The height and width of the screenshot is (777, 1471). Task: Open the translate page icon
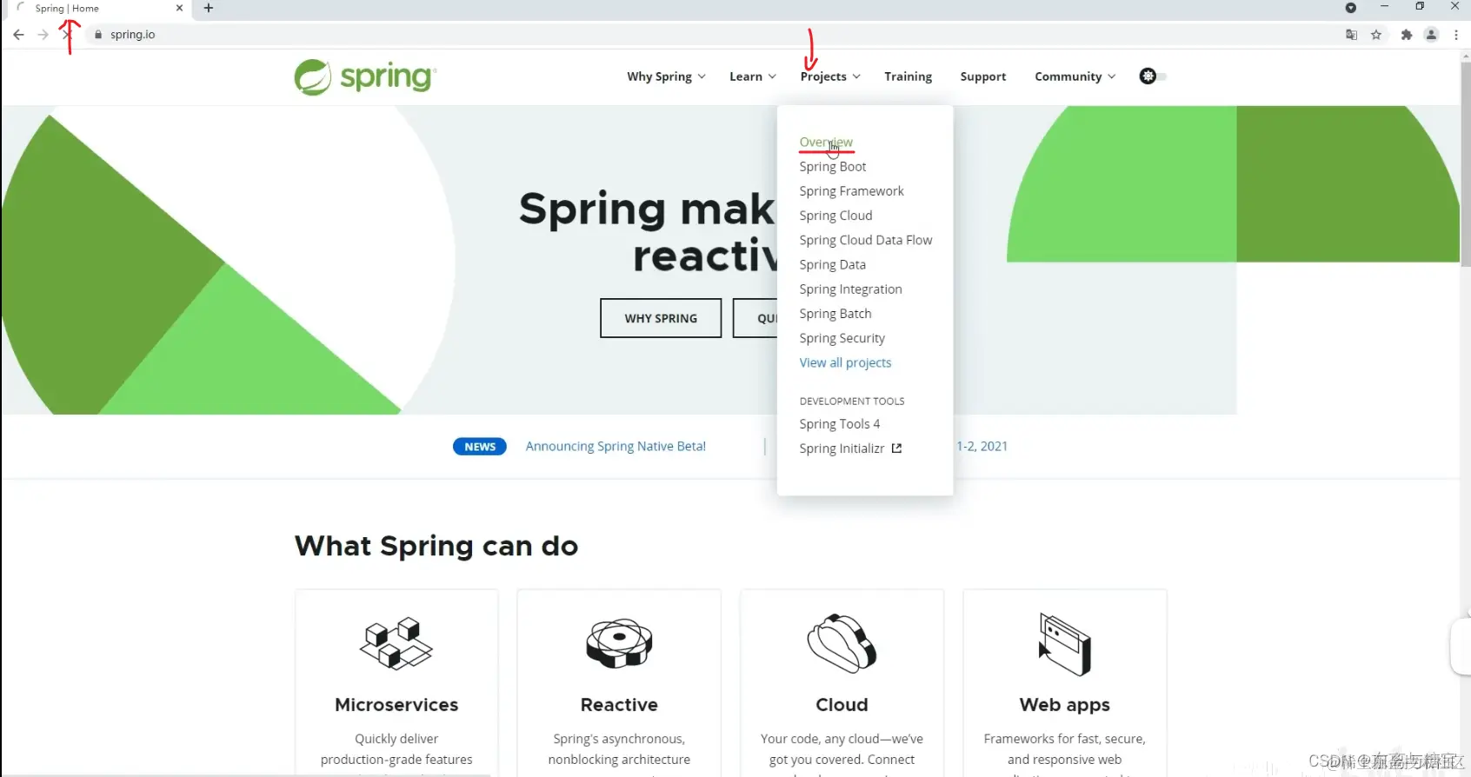[1351, 35]
